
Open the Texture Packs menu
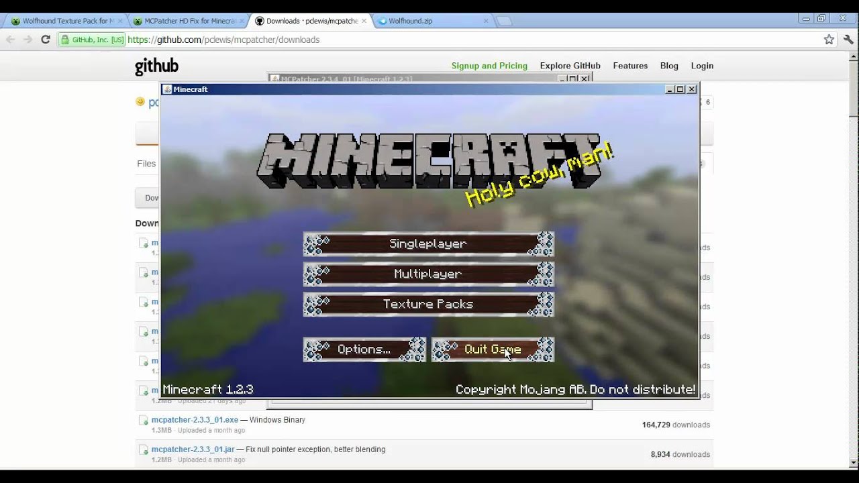[x=428, y=305]
